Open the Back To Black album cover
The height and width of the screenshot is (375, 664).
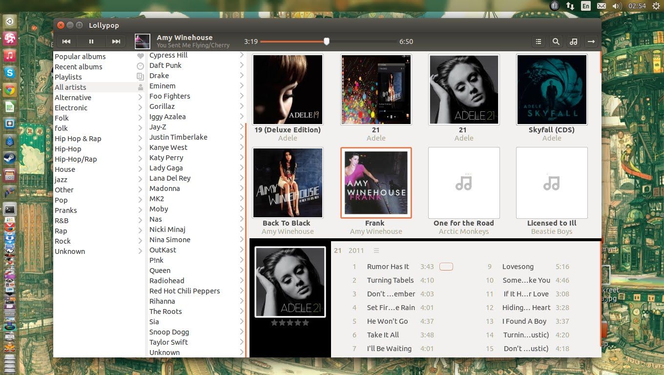288,183
